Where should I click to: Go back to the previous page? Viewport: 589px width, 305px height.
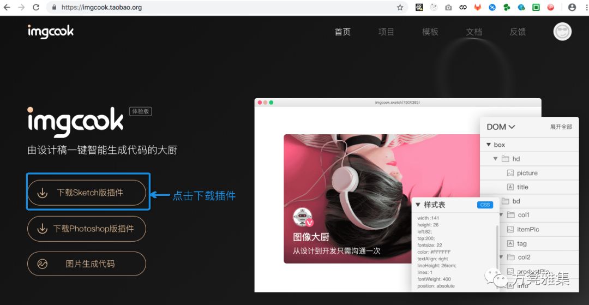point(7,7)
